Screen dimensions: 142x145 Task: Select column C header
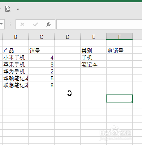coord(42,37)
